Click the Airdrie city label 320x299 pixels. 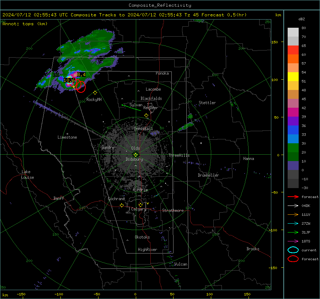140,190
